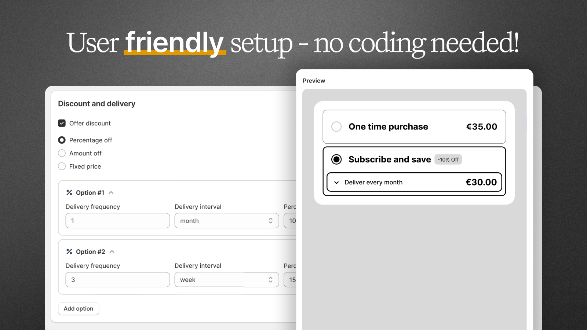Uncheck the Offer discount checkbox
Screen dimensions: 587x330
coord(62,123)
